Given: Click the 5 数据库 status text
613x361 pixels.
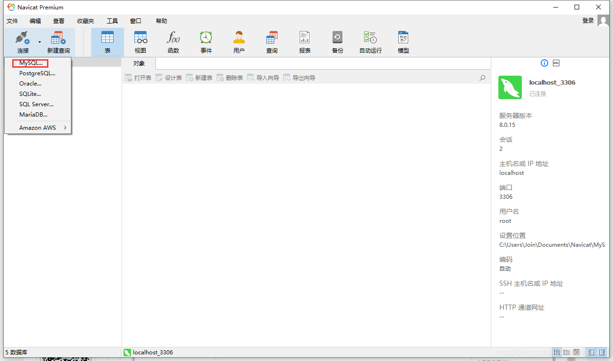Looking at the screenshot, I should 16,352.
